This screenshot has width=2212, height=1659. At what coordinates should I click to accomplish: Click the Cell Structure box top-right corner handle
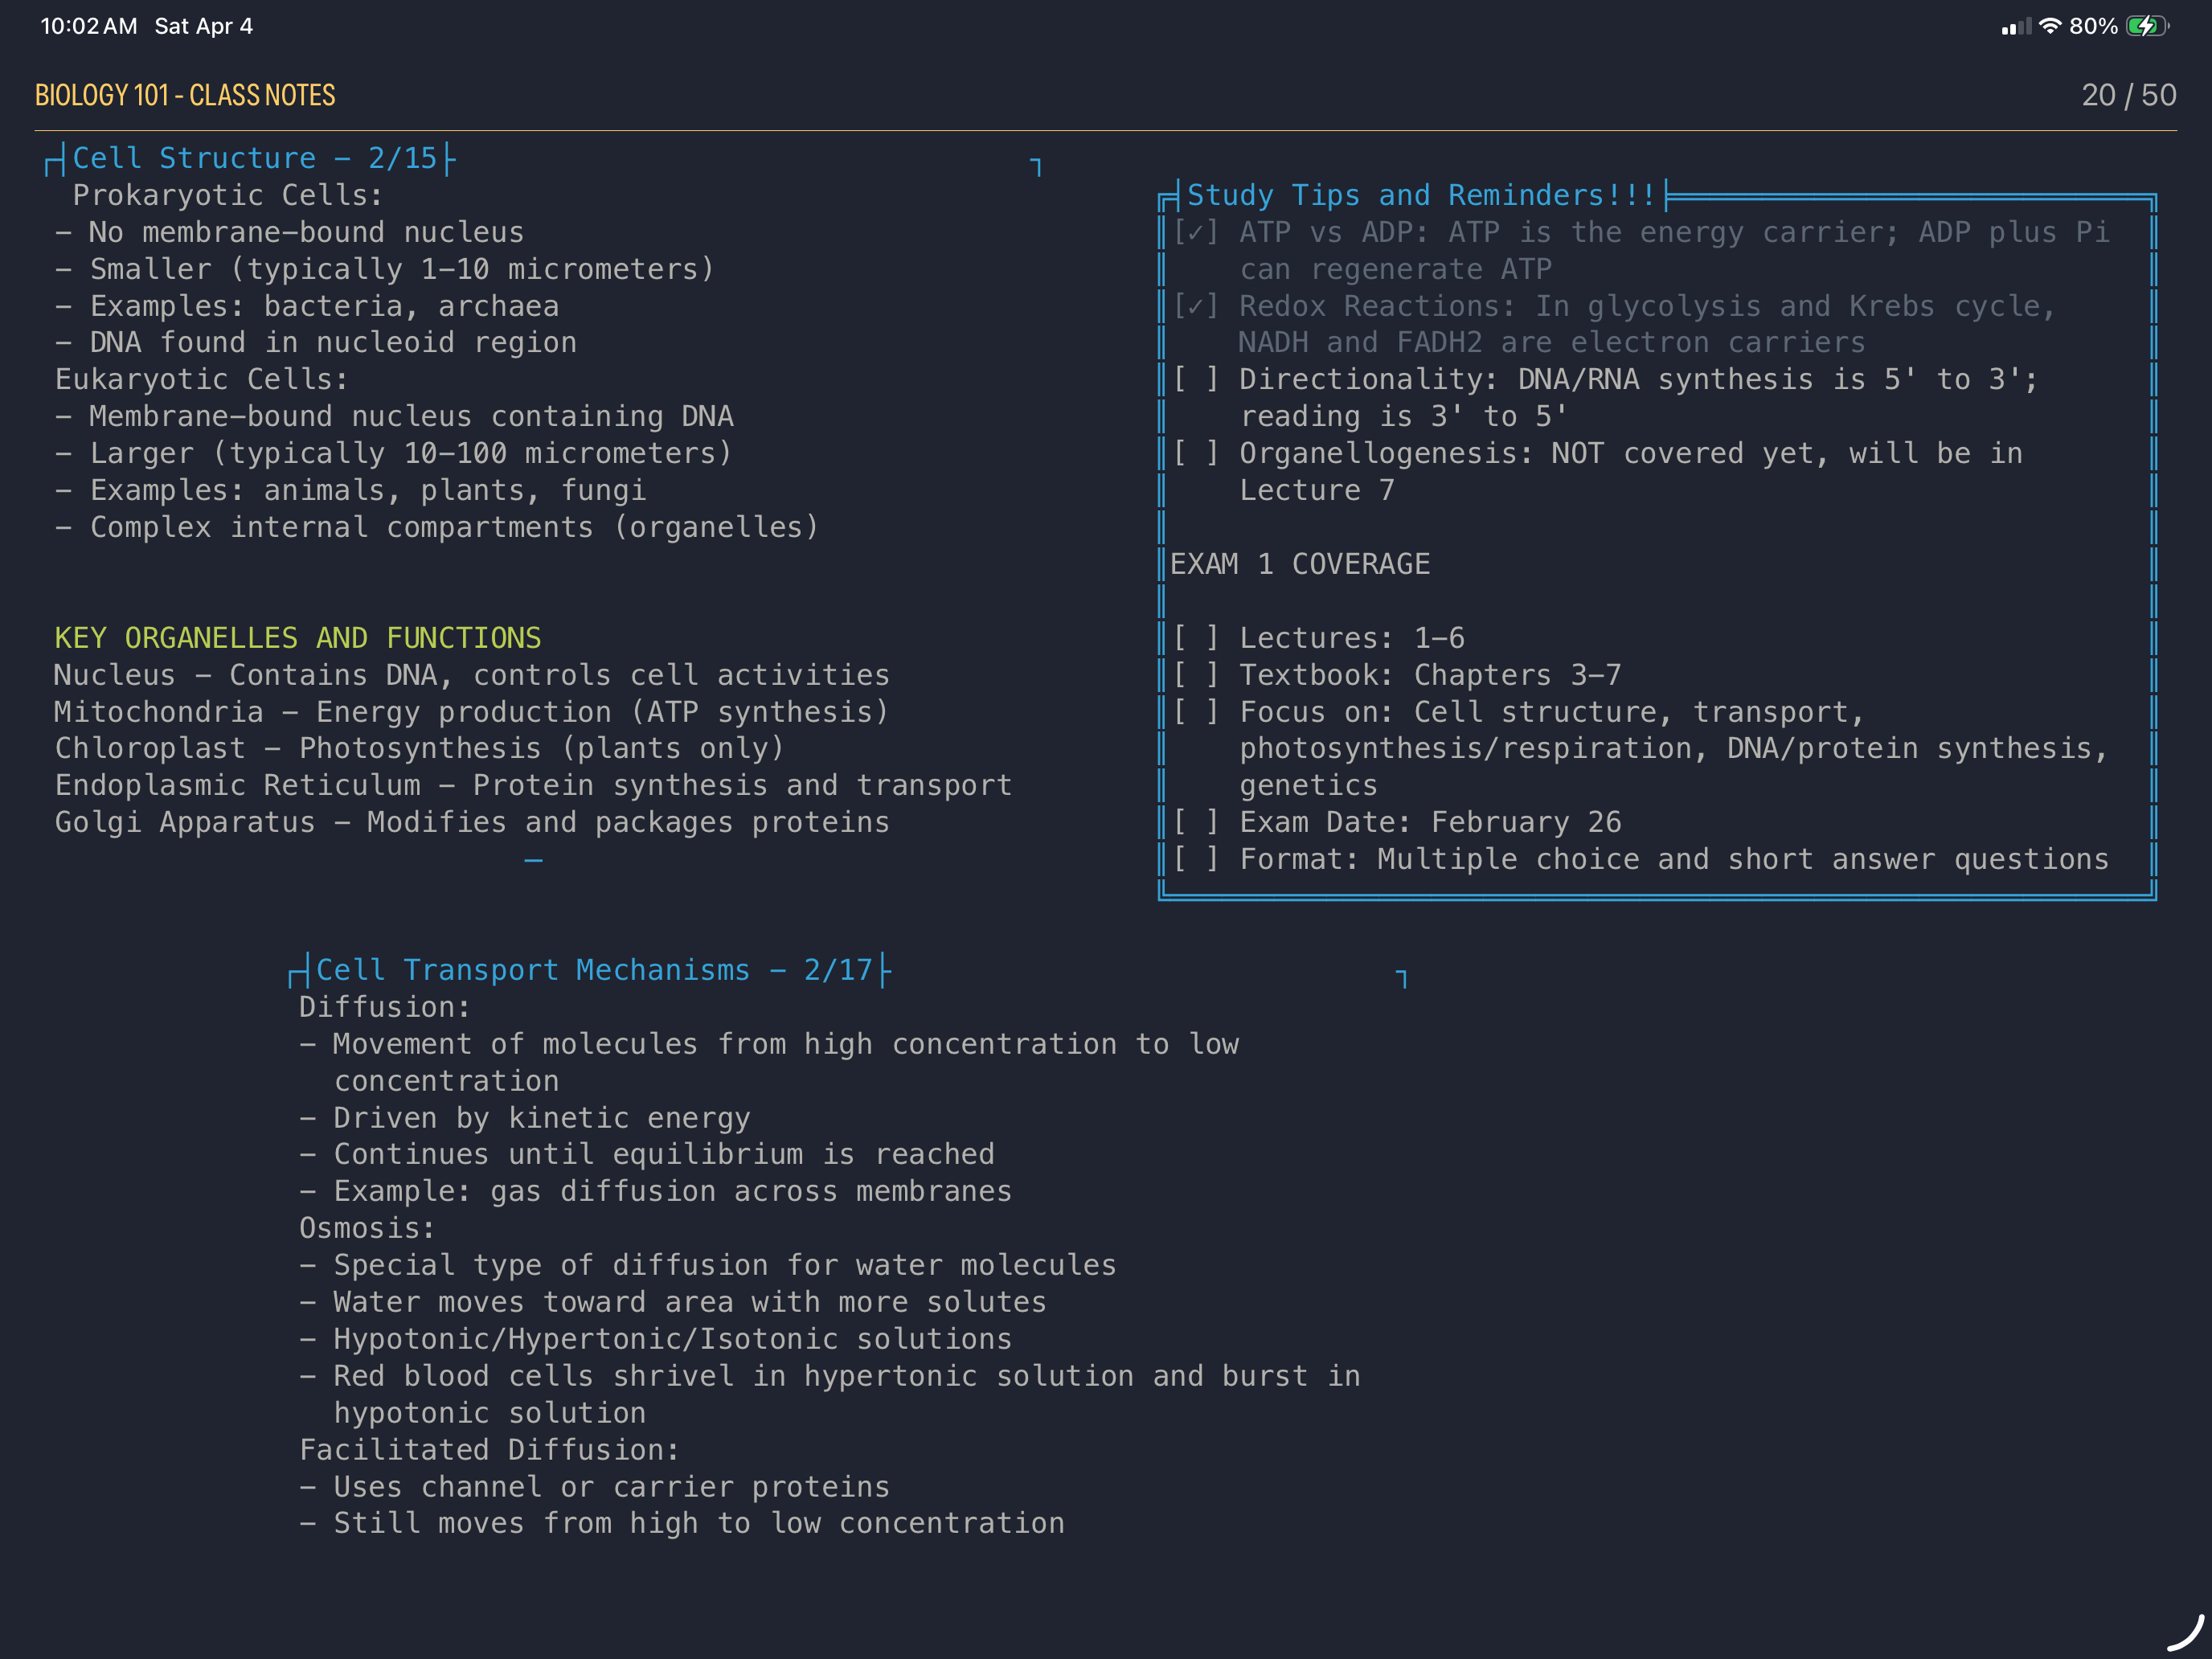click(1036, 167)
